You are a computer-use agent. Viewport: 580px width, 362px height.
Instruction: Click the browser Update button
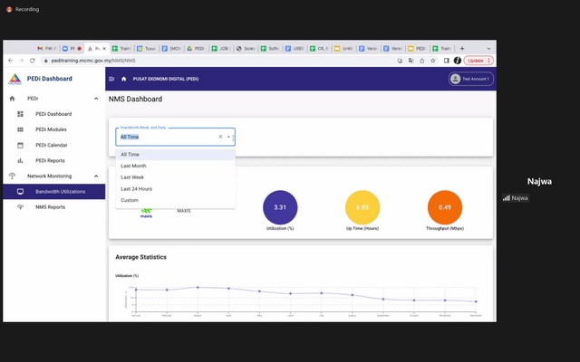[x=478, y=60]
